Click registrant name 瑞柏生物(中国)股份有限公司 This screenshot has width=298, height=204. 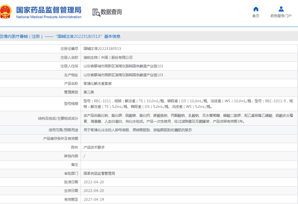click(x=108, y=57)
